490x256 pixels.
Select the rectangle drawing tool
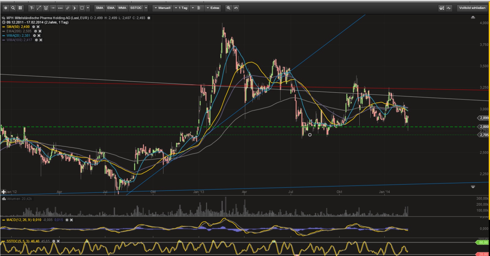(82, 8)
